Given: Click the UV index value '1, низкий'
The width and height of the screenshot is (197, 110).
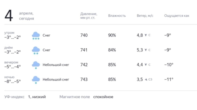Looking at the screenshot, I should [x=37, y=97].
